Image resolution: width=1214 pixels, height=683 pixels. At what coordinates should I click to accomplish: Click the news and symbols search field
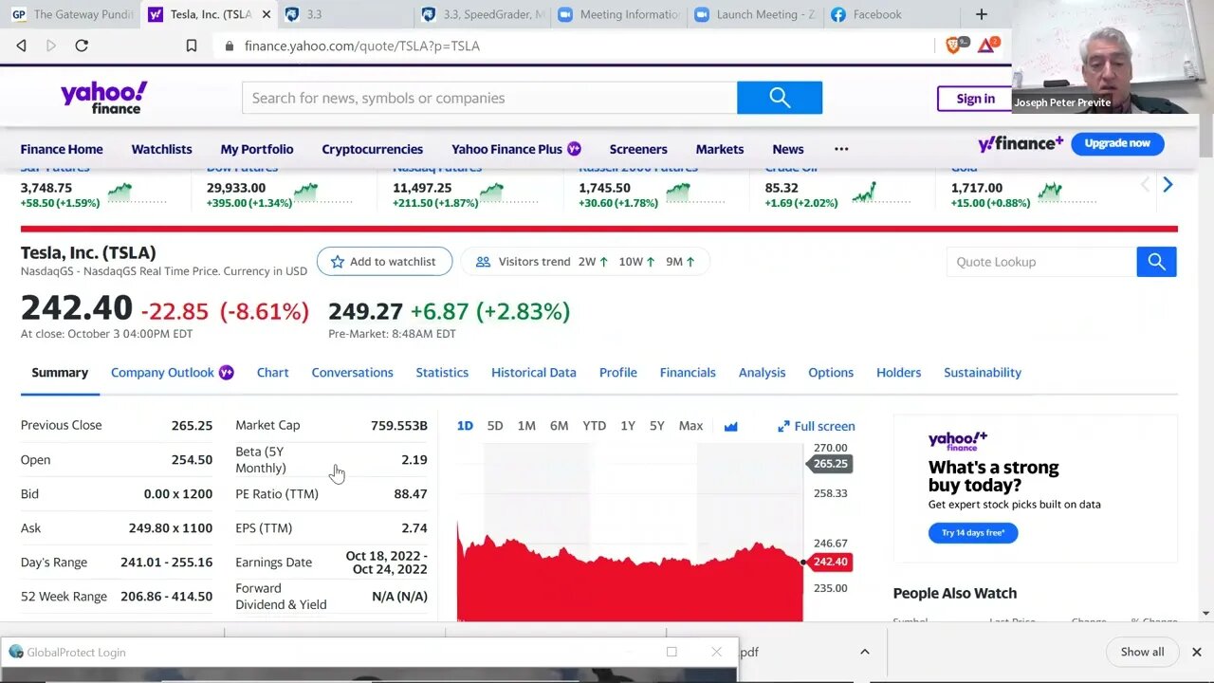pos(489,98)
